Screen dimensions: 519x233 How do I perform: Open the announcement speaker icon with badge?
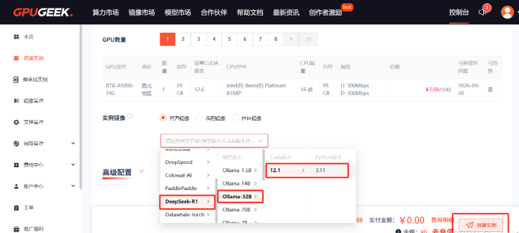[483, 12]
